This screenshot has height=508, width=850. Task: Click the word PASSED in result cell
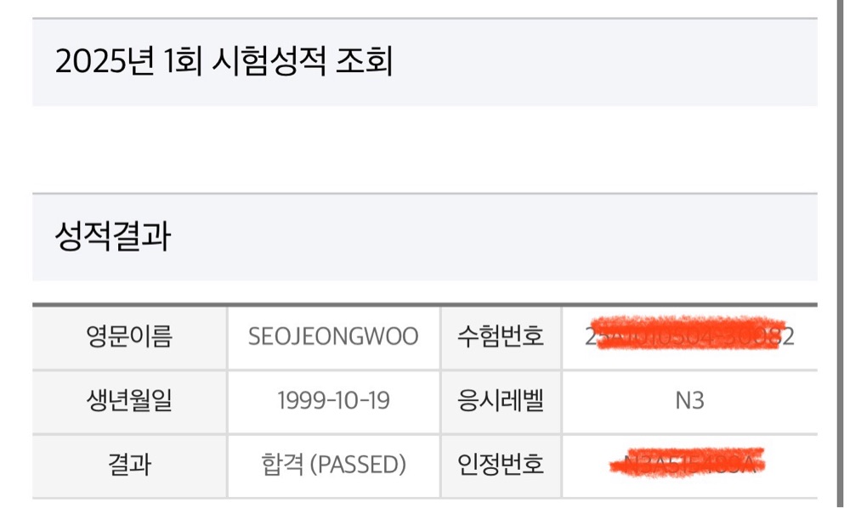(x=358, y=465)
